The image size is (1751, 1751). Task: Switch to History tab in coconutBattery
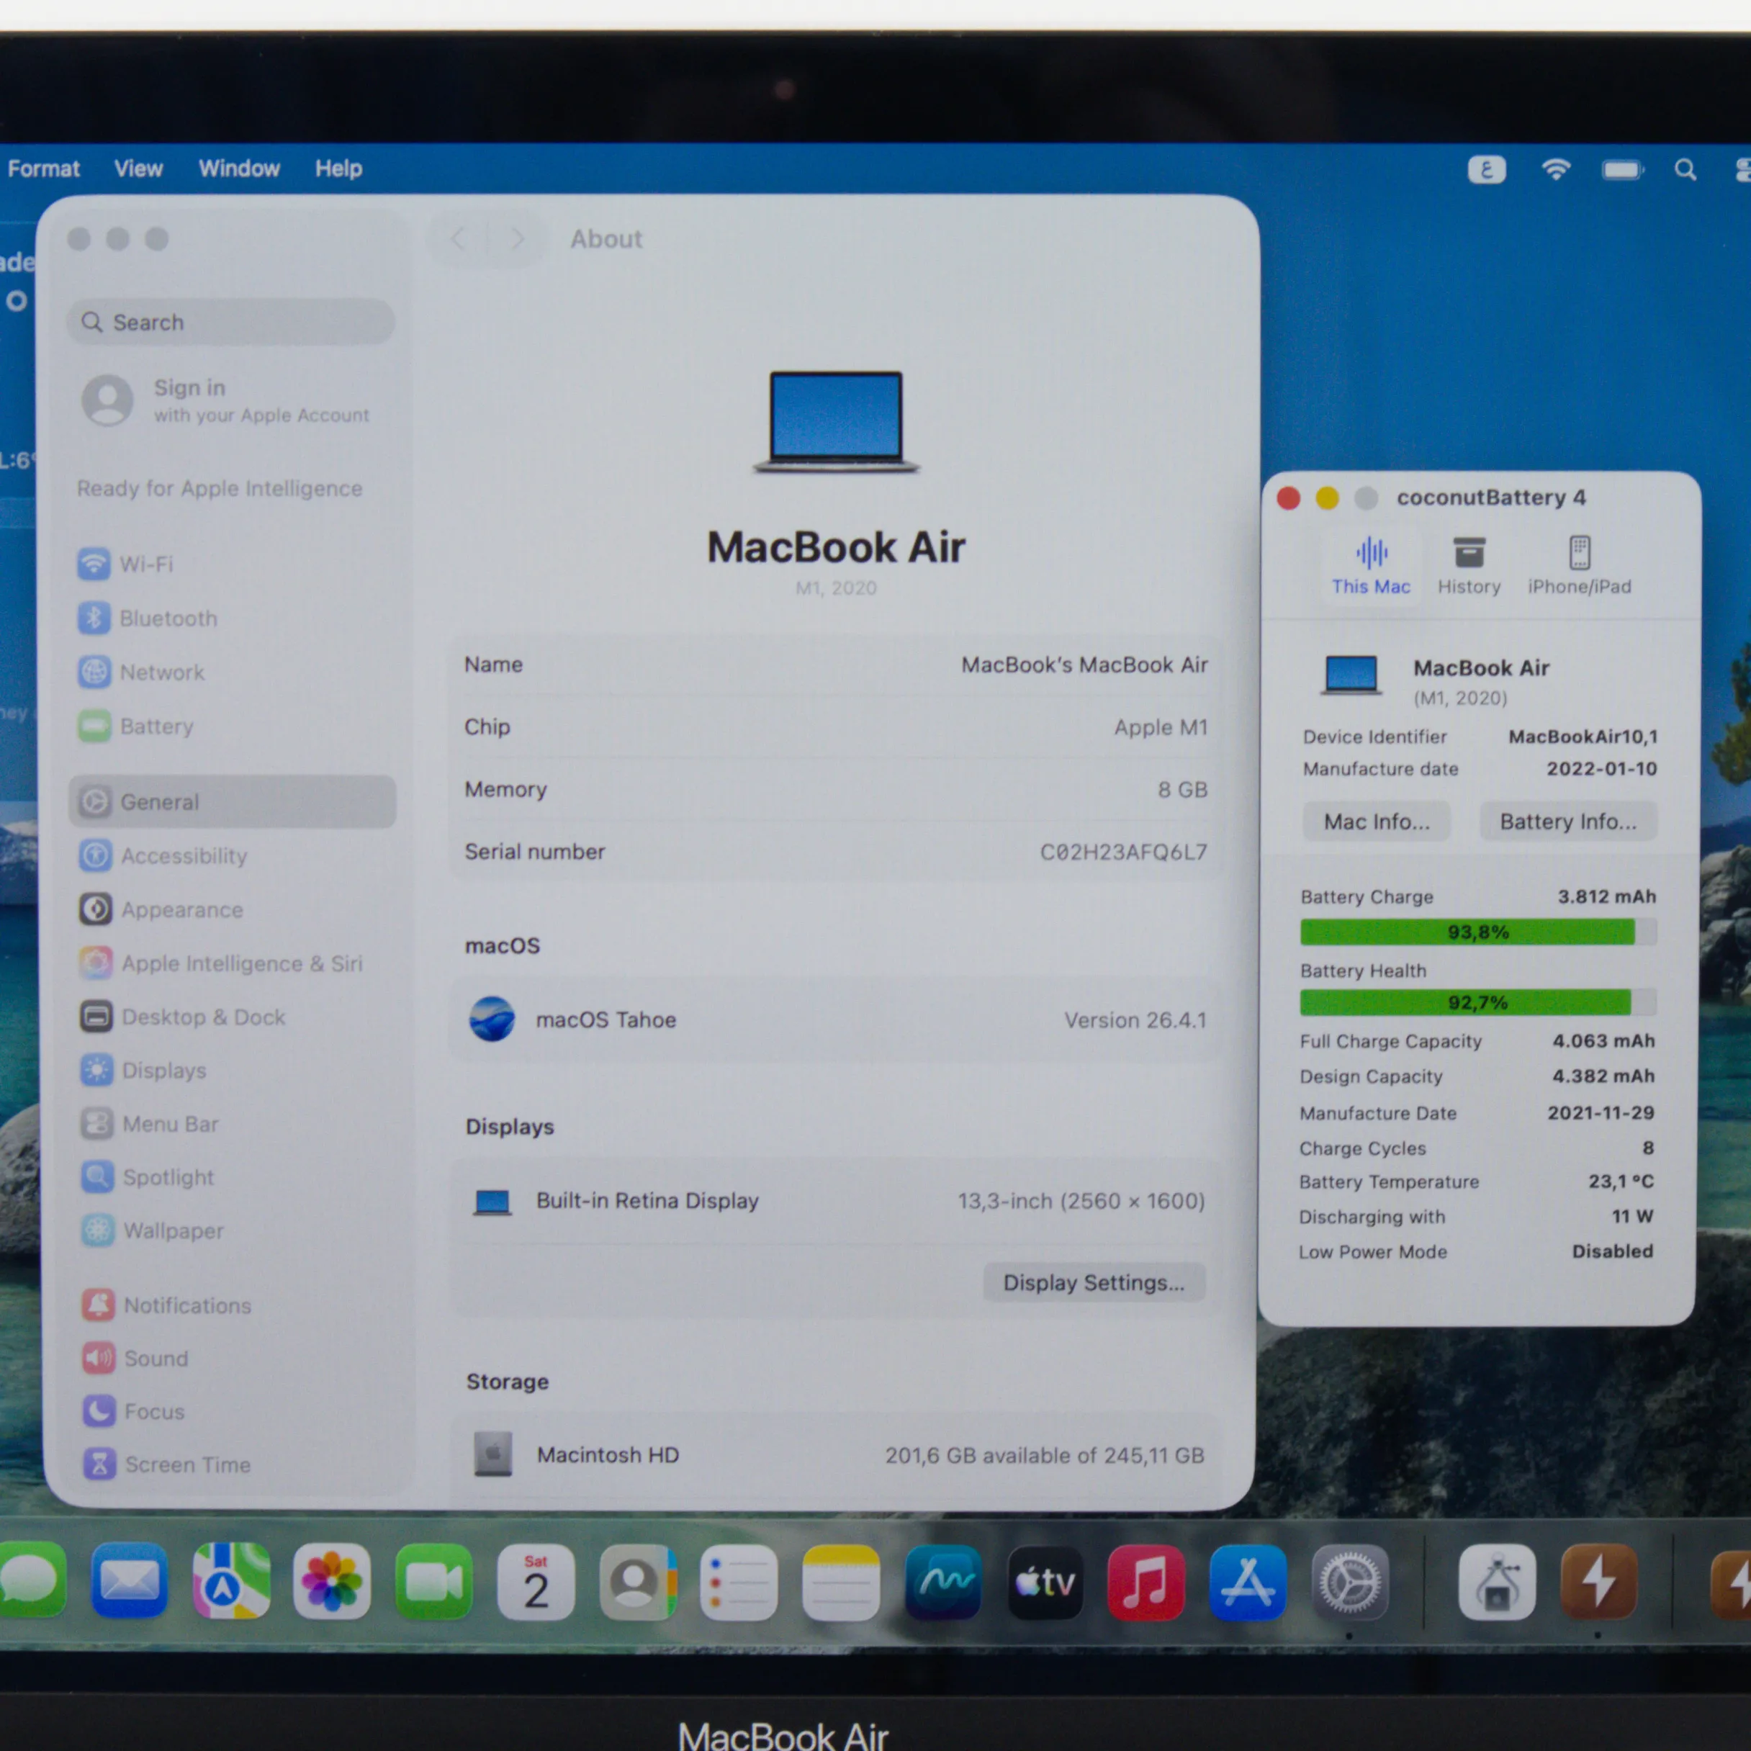click(x=1469, y=564)
